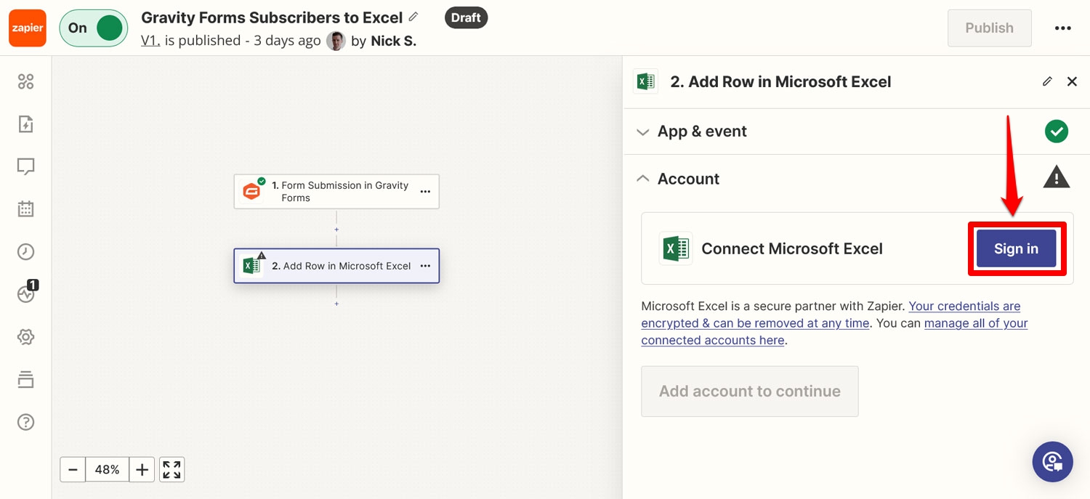Open the history clock sidebar icon
This screenshot has width=1090, height=499.
coord(25,252)
